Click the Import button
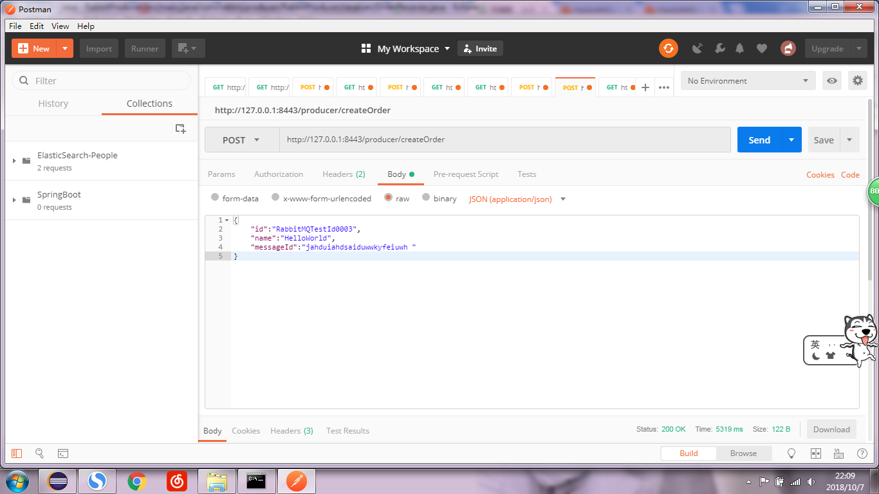879x494 pixels. pyautogui.click(x=99, y=48)
